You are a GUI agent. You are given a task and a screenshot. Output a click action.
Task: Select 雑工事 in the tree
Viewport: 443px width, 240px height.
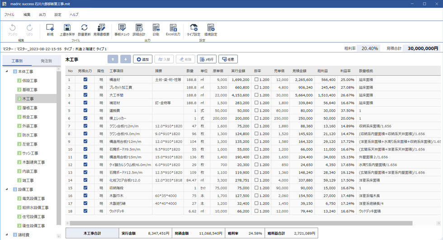(28, 180)
